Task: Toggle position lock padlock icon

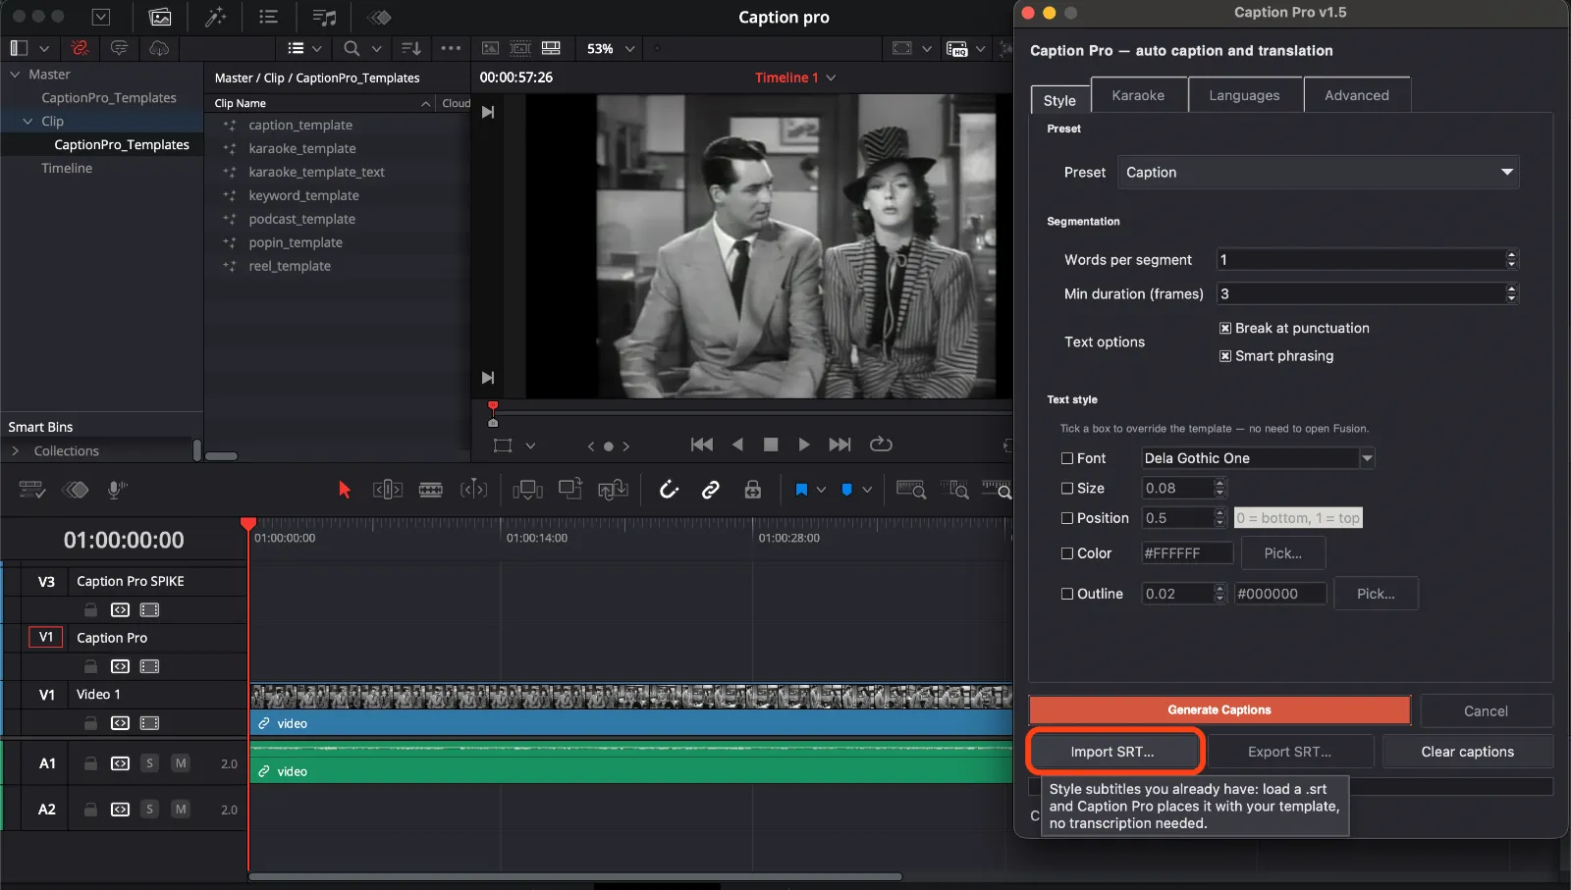Action: point(753,490)
